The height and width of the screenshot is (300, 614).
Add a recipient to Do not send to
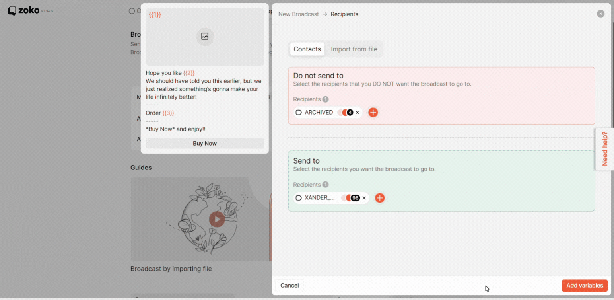pyautogui.click(x=373, y=113)
